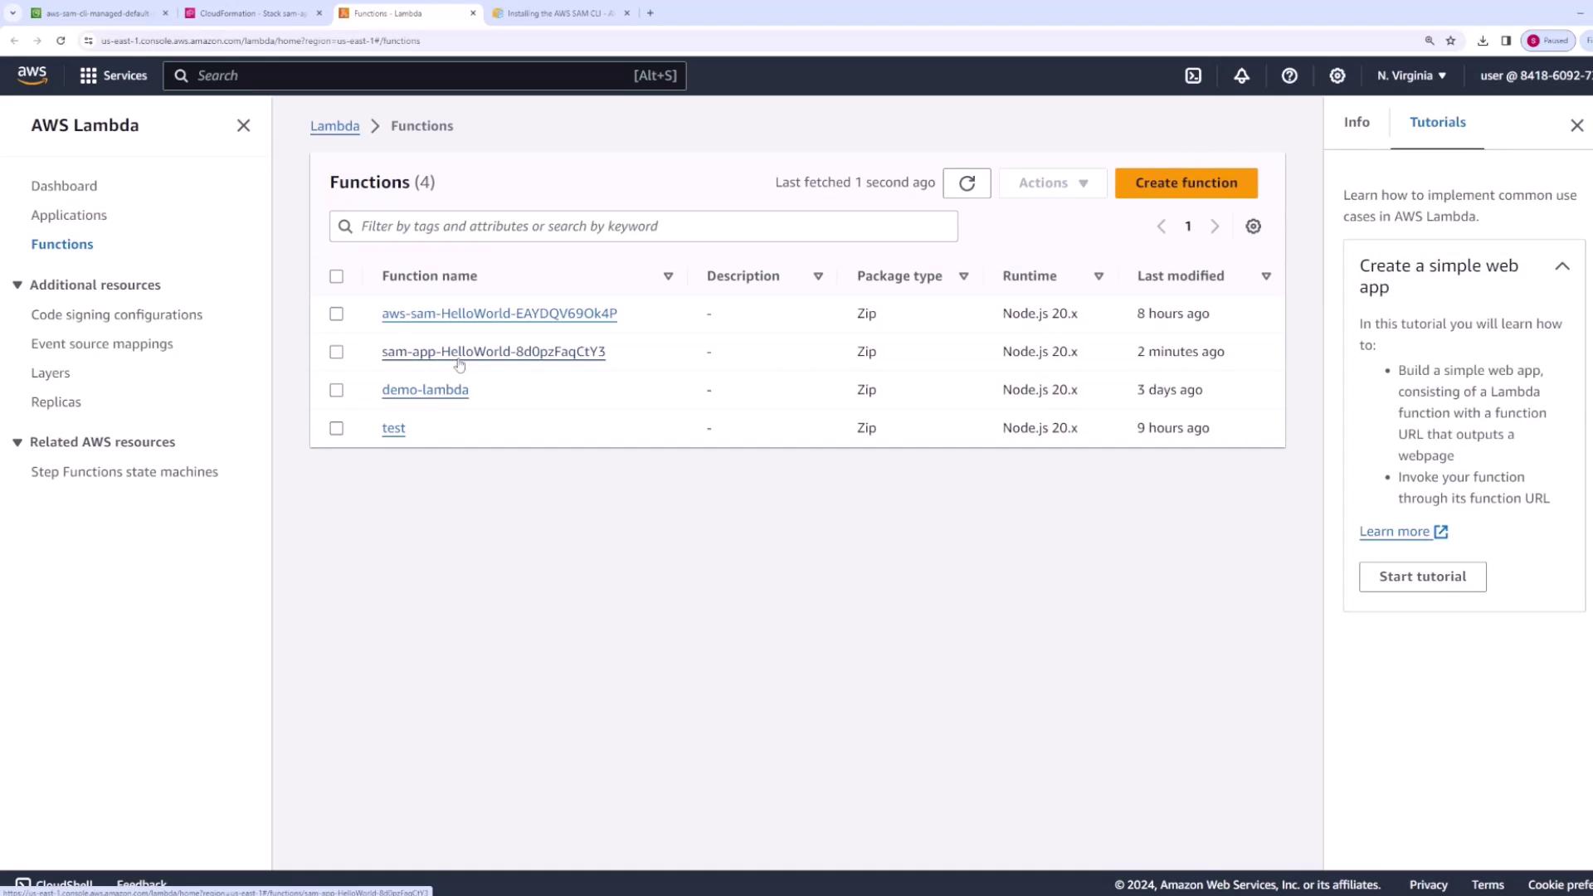
Task: Open the sam-app-HelloWorld function link
Action: coord(493,352)
